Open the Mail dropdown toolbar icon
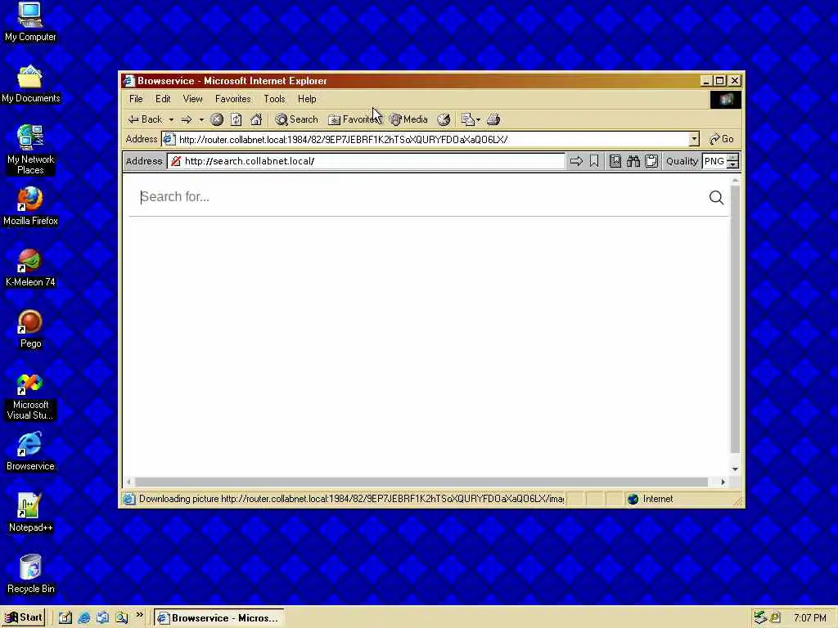The width and height of the screenshot is (838, 628). 471,119
